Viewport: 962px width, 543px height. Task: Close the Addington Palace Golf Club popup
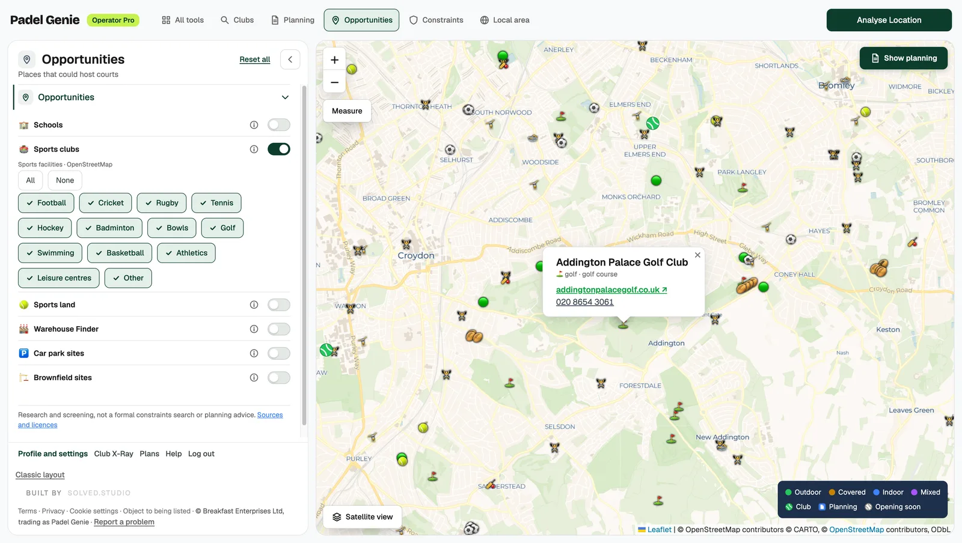[697, 255]
